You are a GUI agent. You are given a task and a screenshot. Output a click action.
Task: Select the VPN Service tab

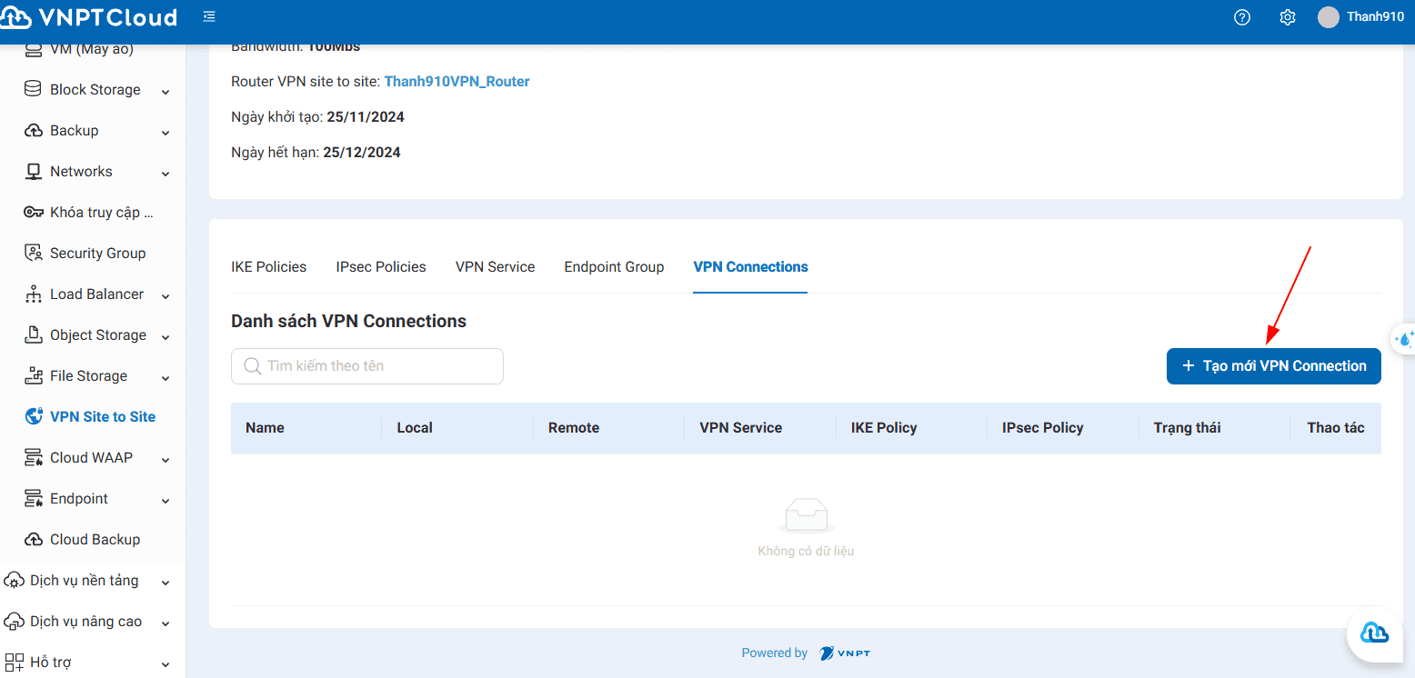click(x=495, y=266)
